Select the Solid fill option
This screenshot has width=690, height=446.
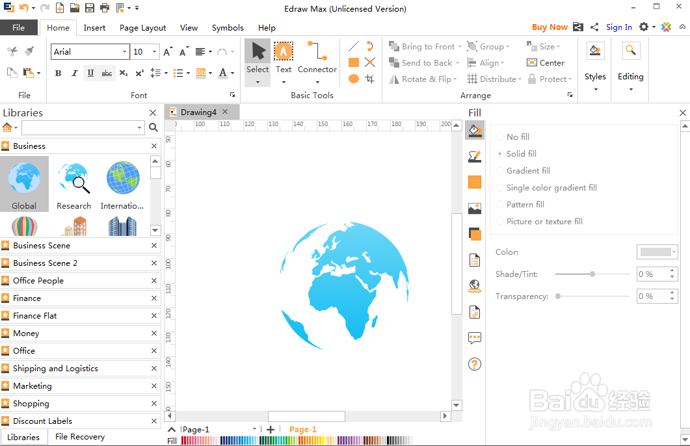coord(516,153)
